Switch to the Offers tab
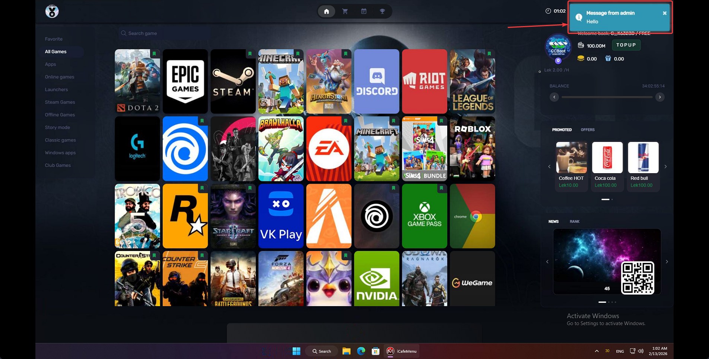Image resolution: width=709 pixels, height=359 pixels. (588, 130)
